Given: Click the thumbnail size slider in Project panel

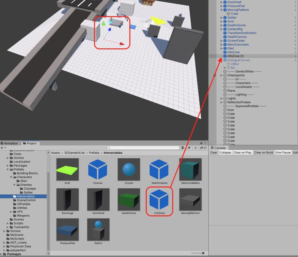Looking at the screenshot, I should pyautogui.click(x=203, y=253).
